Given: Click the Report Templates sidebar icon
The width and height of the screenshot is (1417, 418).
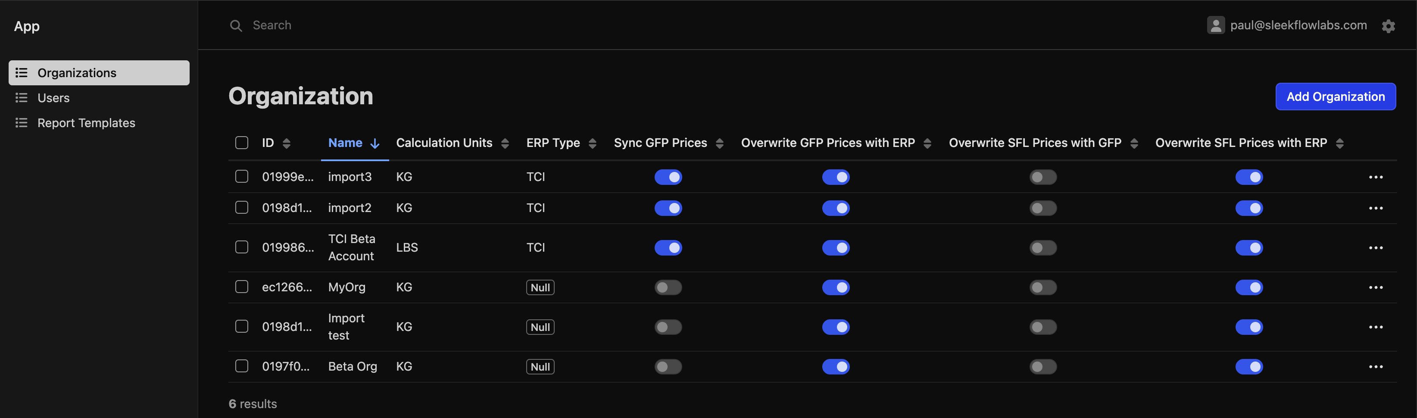Looking at the screenshot, I should 22,123.
